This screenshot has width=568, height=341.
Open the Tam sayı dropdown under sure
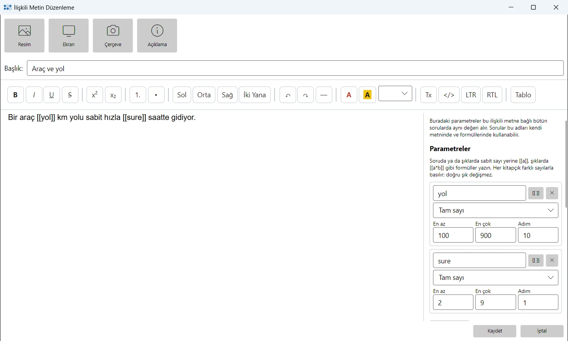[495, 278]
